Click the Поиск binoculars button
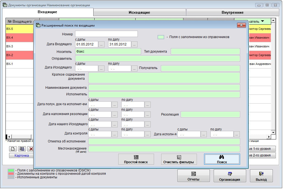 pyautogui.click(x=222, y=159)
